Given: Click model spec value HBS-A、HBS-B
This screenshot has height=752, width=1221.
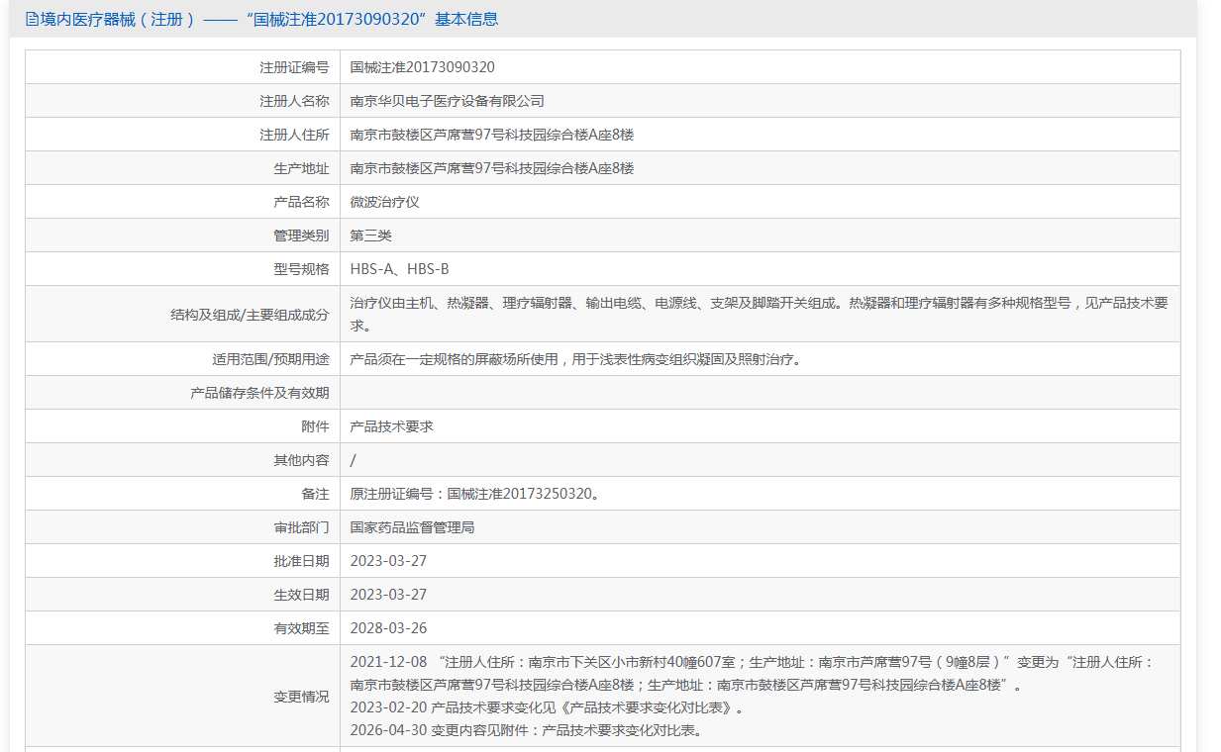Looking at the screenshot, I should (x=400, y=269).
